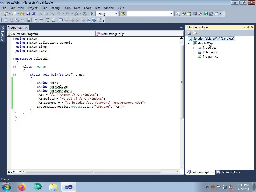Click the Save All stacked floppies icon
The width and height of the screenshot is (256, 192).
click(x=33, y=14)
